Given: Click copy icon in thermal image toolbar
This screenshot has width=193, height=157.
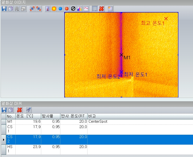Looking at the screenshot, I should (10, 9).
